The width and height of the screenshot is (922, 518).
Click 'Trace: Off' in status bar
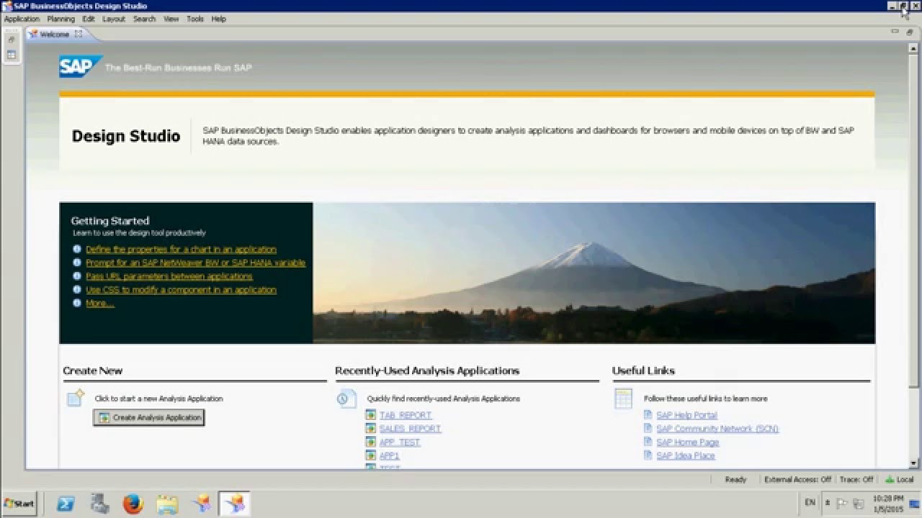tap(856, 479)
